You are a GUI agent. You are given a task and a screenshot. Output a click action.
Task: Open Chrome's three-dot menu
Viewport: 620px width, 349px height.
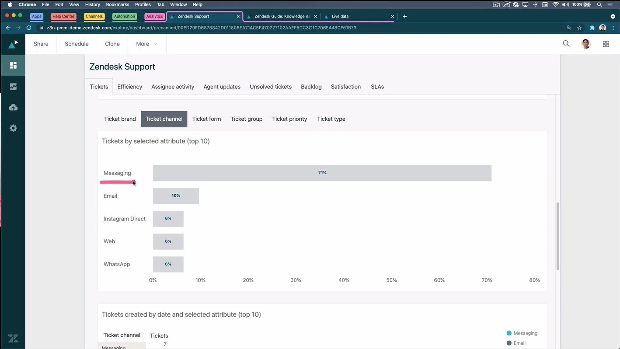pos(613,28)
